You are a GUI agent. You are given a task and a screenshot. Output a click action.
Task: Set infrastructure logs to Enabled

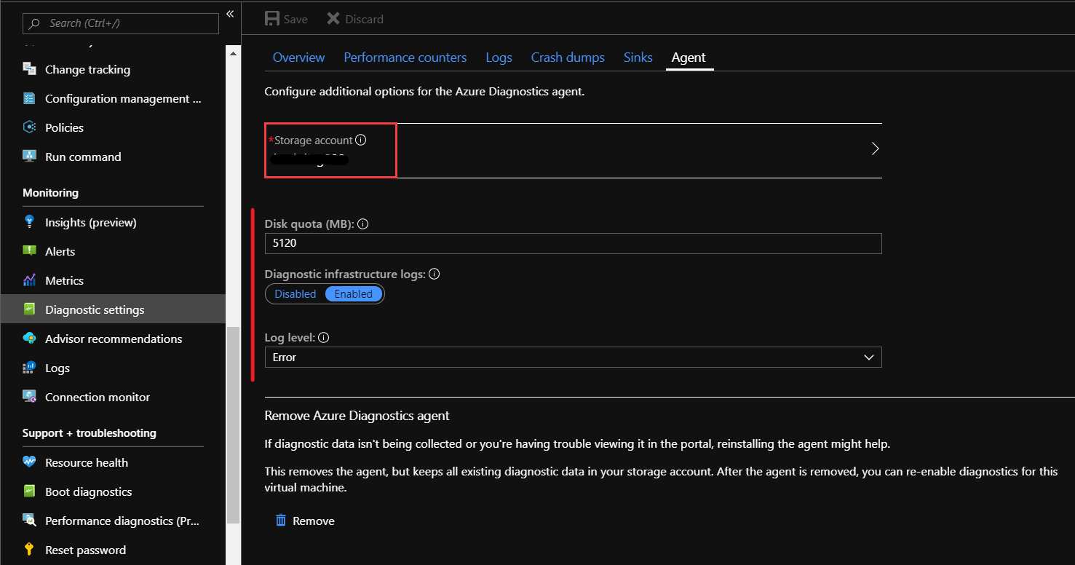click(354, 294)
